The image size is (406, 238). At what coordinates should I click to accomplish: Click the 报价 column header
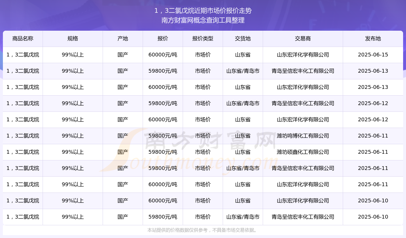[163, 39]
